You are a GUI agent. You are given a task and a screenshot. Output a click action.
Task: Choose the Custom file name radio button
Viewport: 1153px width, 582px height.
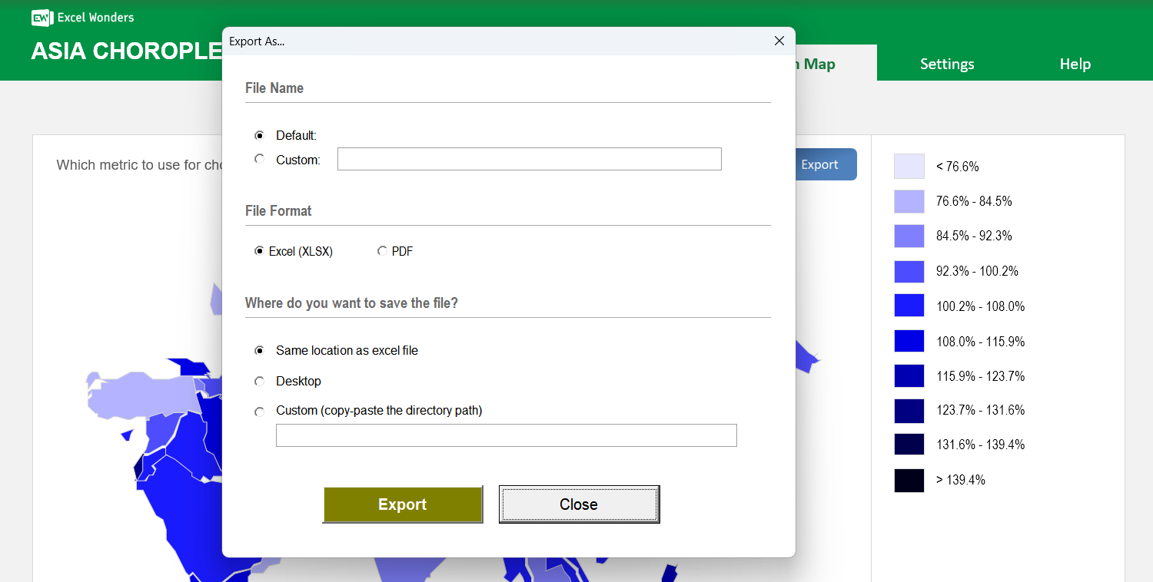point(260,159)
